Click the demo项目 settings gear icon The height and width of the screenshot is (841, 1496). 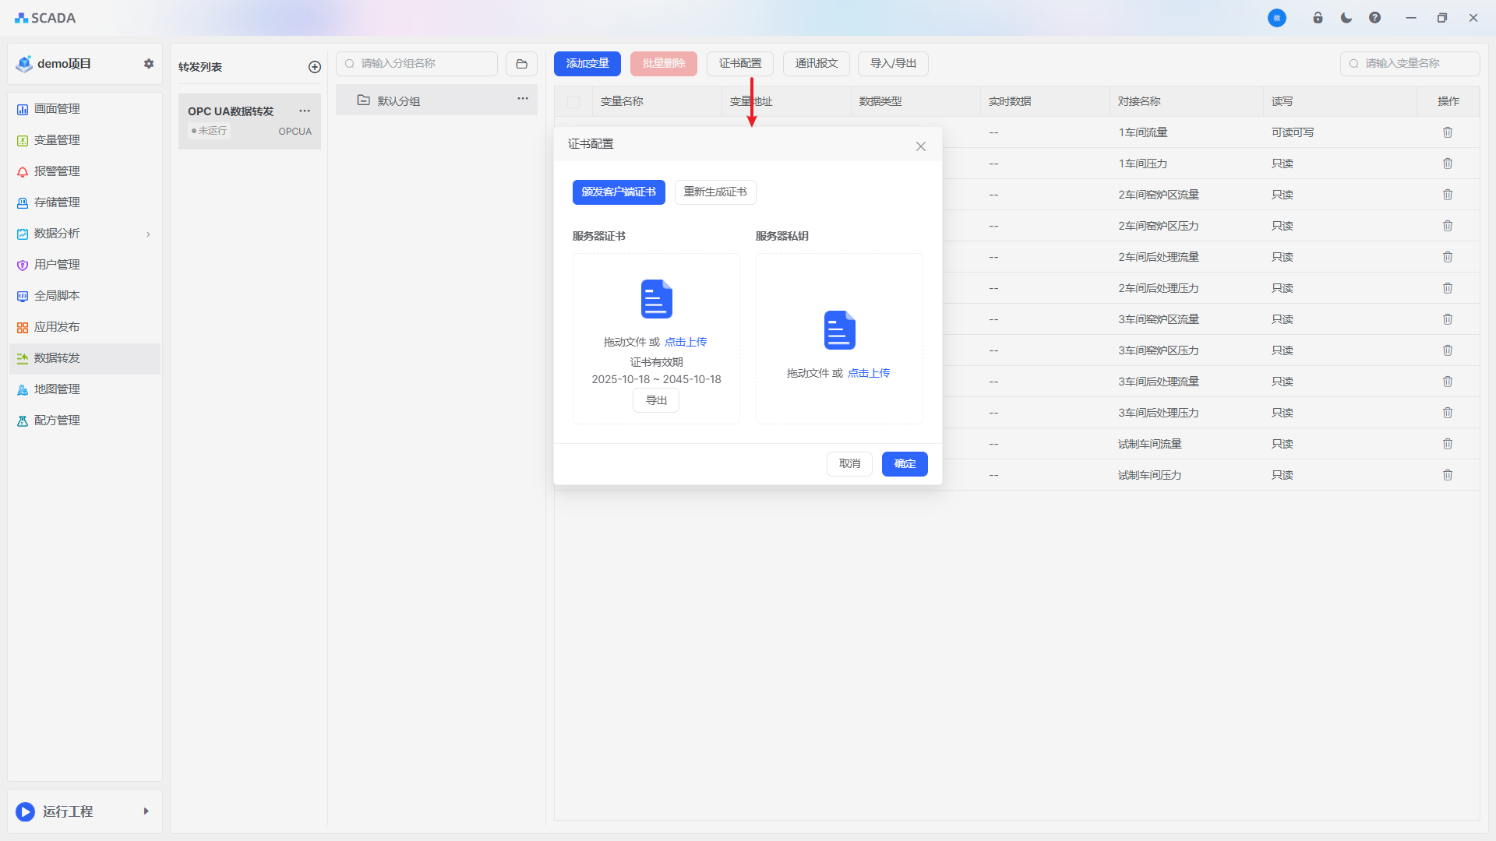point(149,64)
